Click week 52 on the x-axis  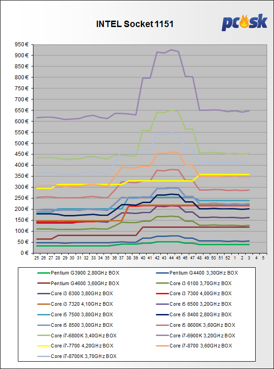228,258
